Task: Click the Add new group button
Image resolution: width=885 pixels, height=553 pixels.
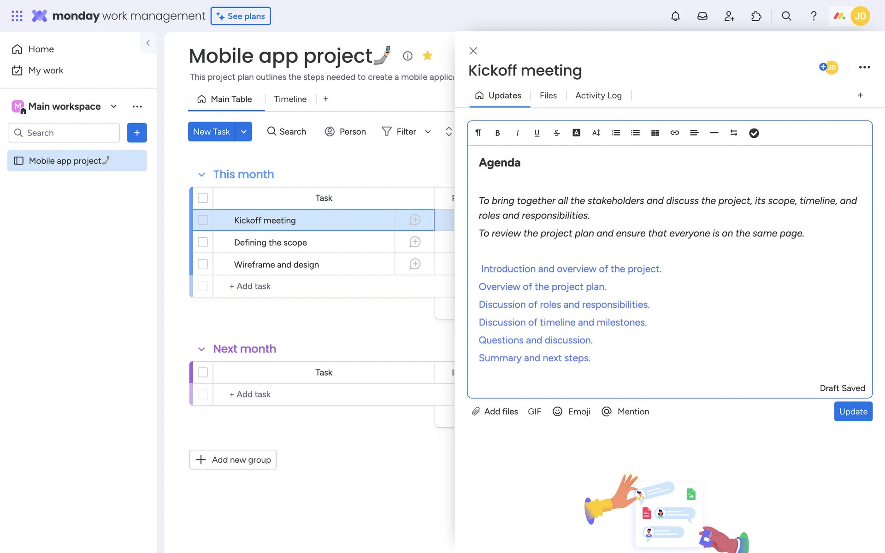Action: [x=233, y=459]
